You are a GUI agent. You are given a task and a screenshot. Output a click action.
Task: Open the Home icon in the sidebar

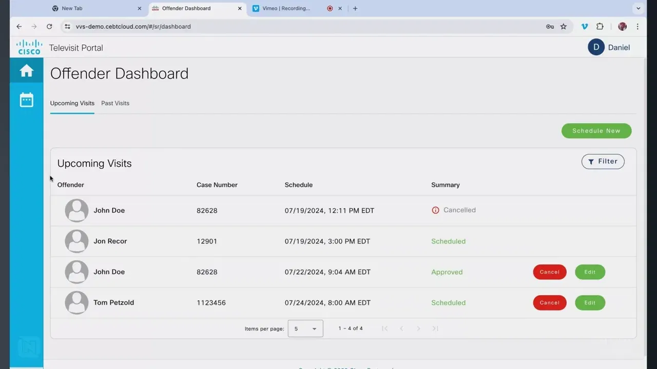tap(27, 70)
